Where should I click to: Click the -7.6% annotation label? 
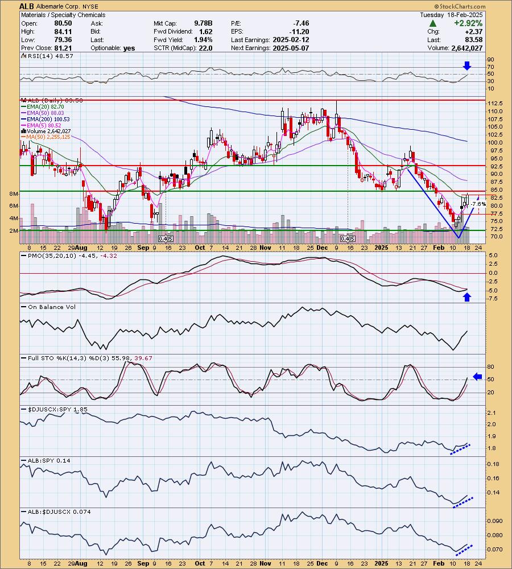(x=478, y=204)
